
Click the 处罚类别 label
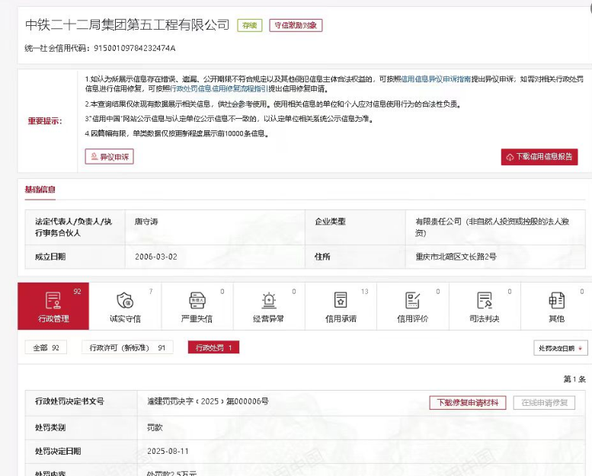(50, 428)
